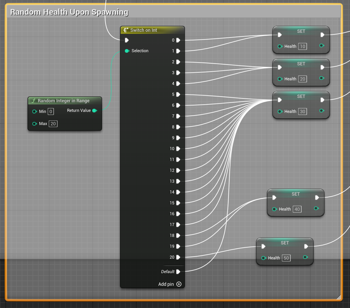Click the green Selection input pin
This screenshot has height=308, width=350.
click(x=127, y=51)
